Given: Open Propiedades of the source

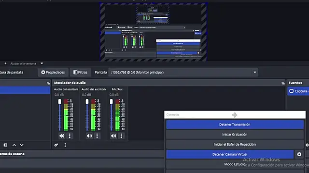Looking at the screenshot, I should pyautogui.click(x=53, y=73).
